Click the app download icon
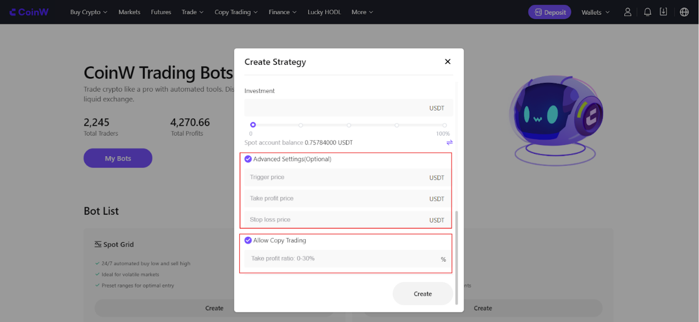The height and width of the screenshot is (322, 699). tap(663, 12)
